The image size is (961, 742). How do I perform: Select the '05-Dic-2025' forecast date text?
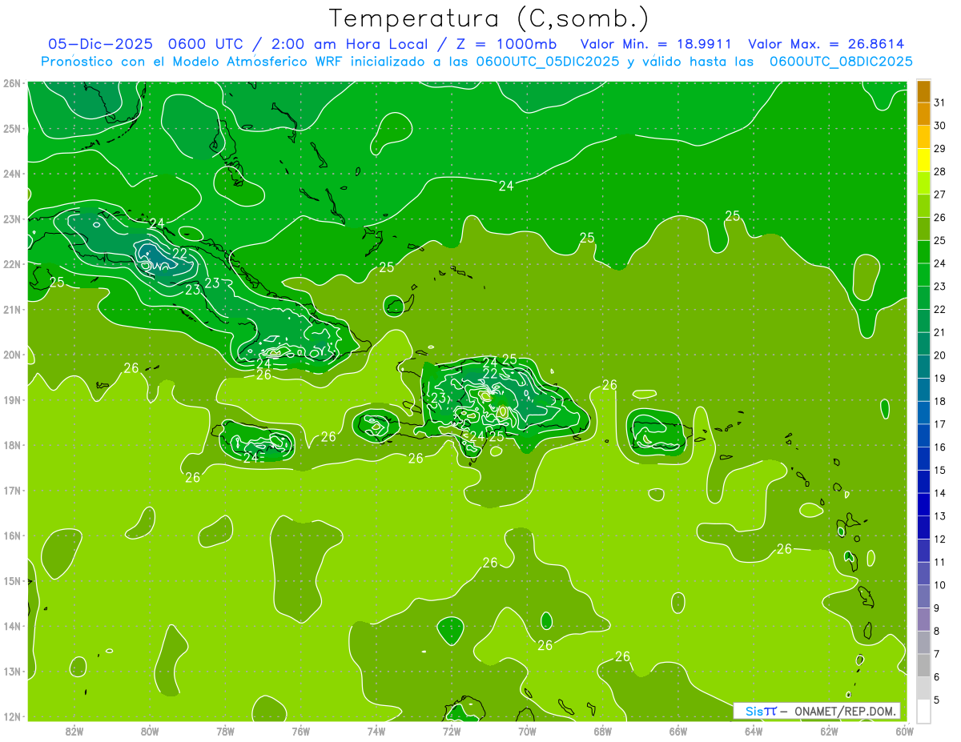pos(100,44)
